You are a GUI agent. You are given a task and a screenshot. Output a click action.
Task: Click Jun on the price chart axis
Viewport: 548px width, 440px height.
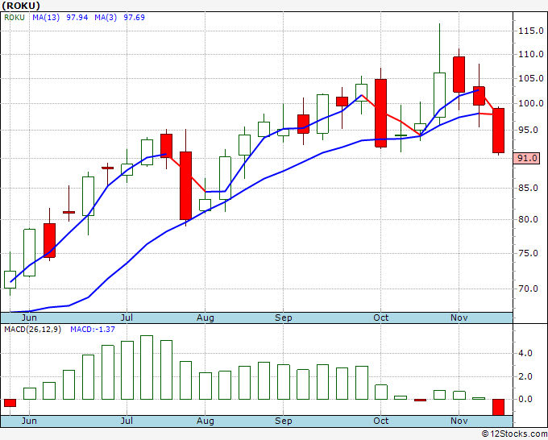[x=29, y=318]
